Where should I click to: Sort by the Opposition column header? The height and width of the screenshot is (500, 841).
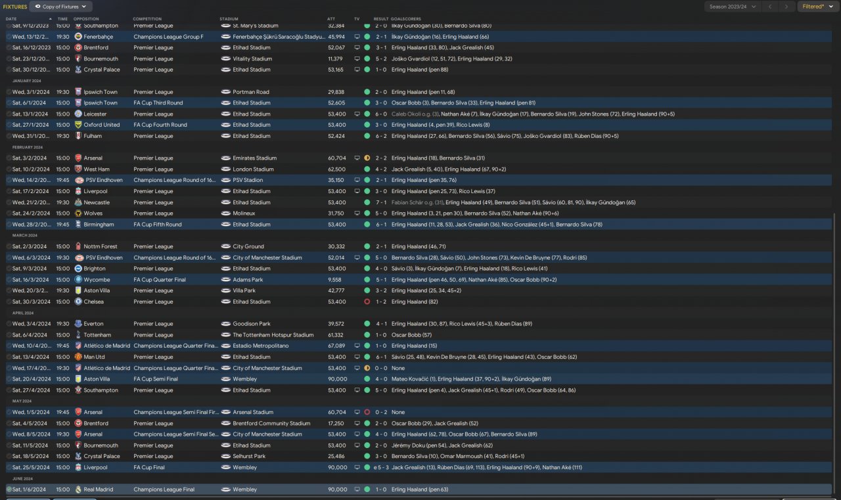[x=85, y=19]
